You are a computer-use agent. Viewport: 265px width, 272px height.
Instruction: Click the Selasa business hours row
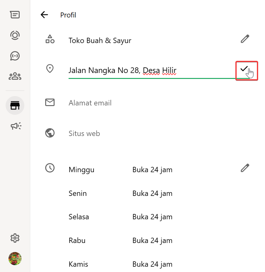pos(120,217)
